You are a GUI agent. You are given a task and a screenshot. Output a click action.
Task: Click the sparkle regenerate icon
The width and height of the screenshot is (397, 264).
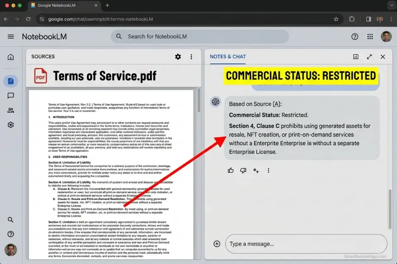point(256,170)
